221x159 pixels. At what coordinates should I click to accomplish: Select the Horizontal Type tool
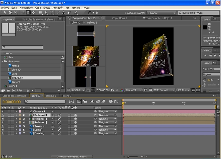click(x=51, y=13)
